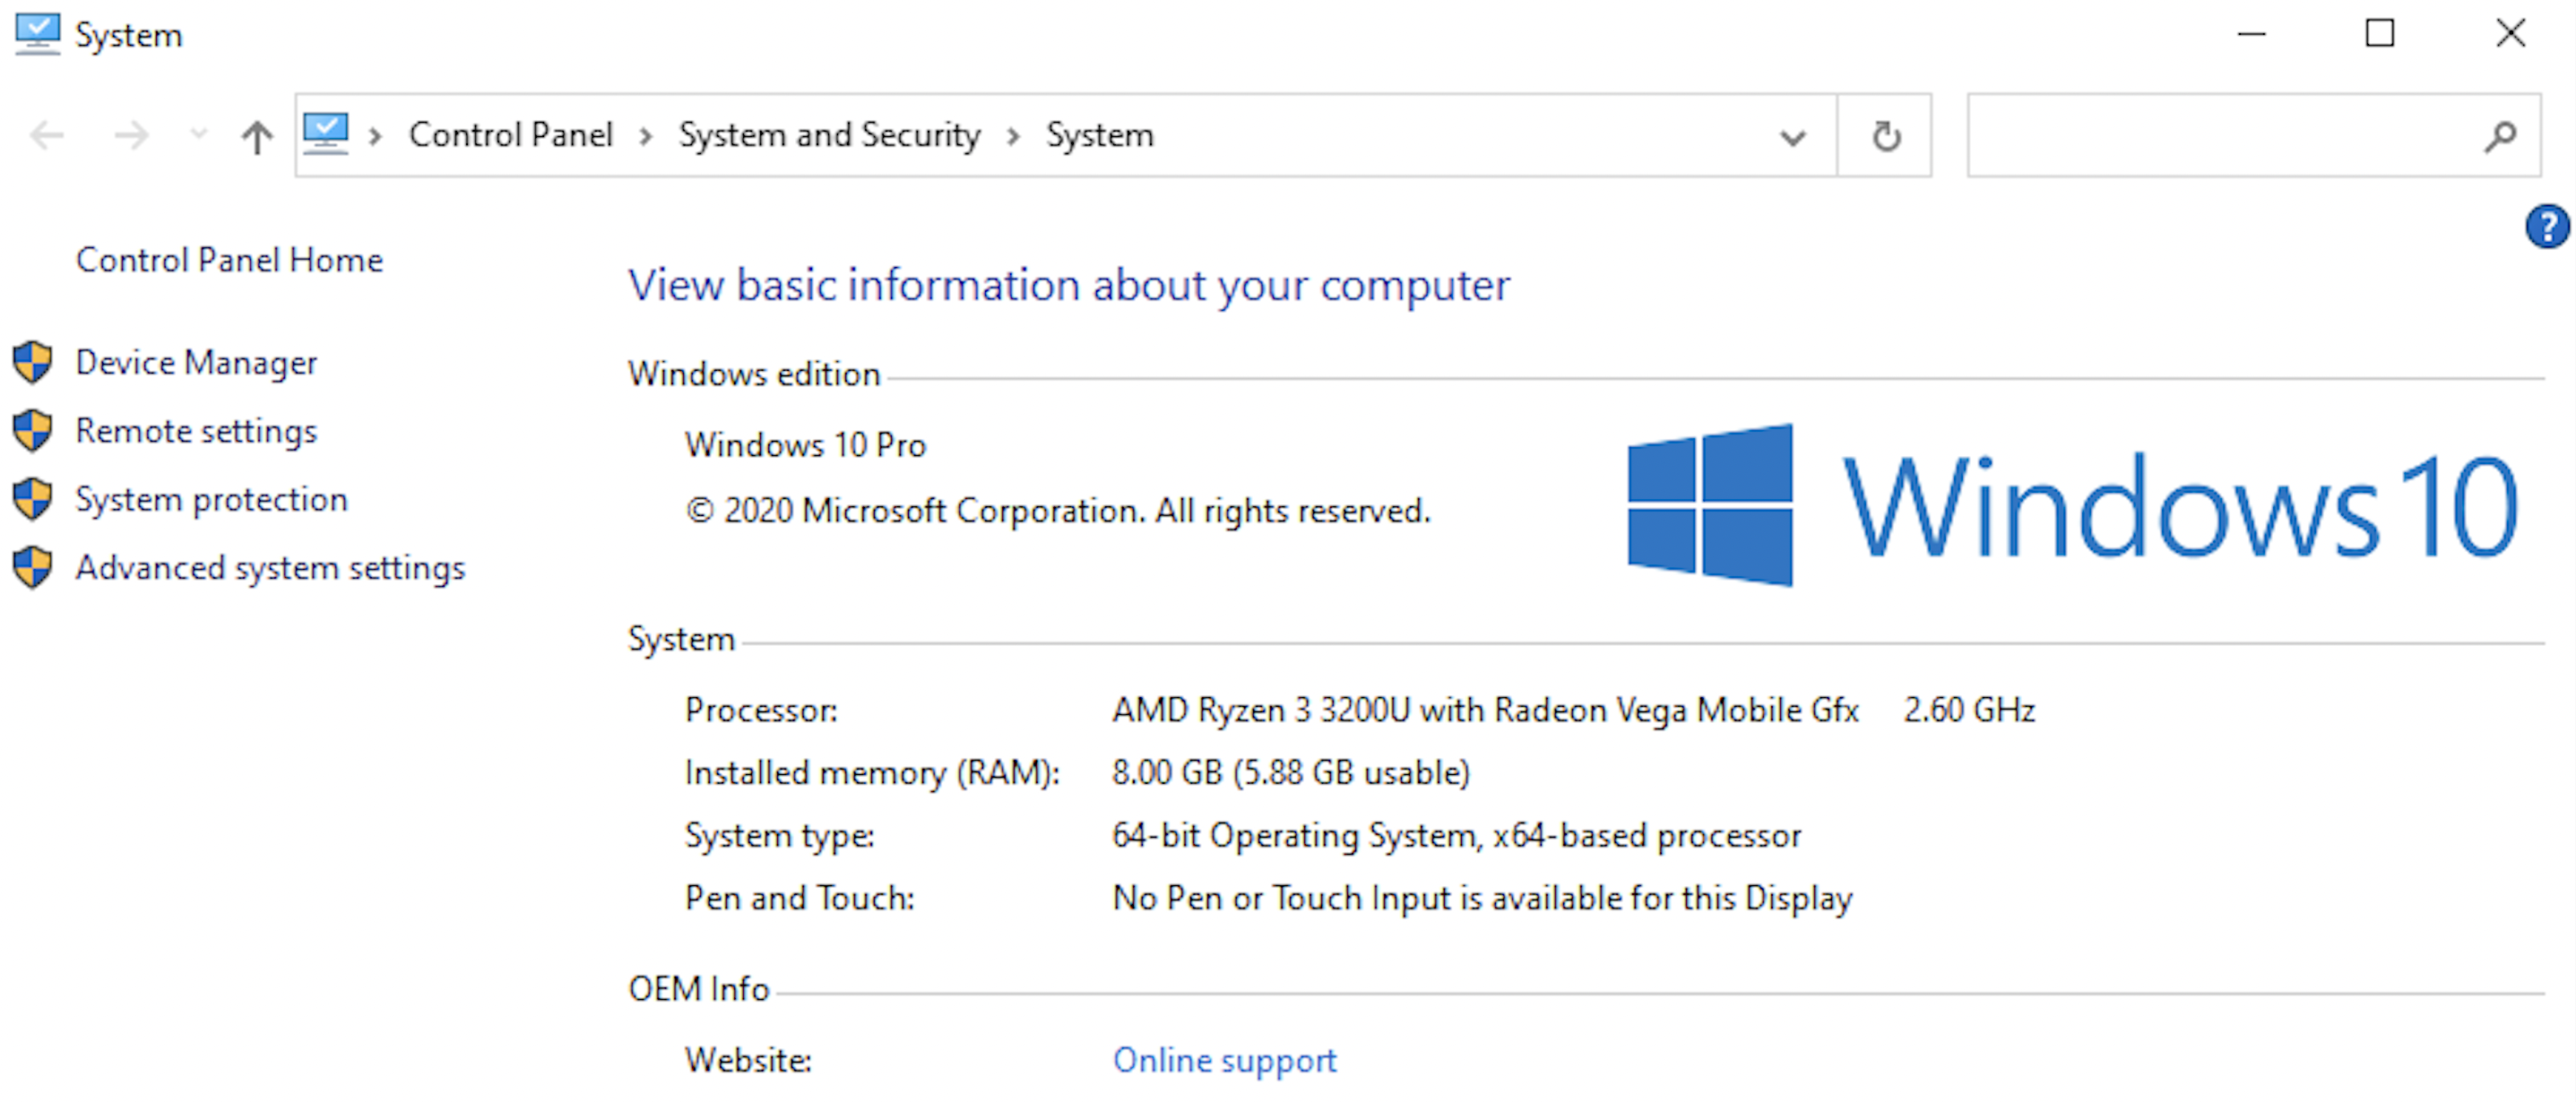The image size is (2576, 1102).
Task: Click the 64-bit Operating System value
Action: (x=1457, y=836)
